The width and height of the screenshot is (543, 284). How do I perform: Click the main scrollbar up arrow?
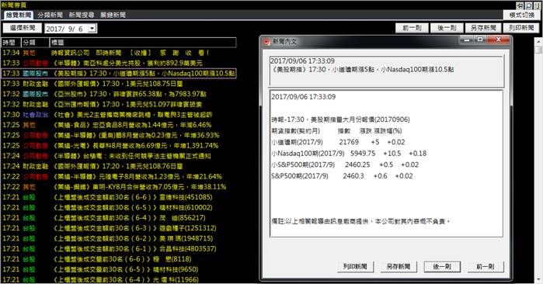coord(538,41)
